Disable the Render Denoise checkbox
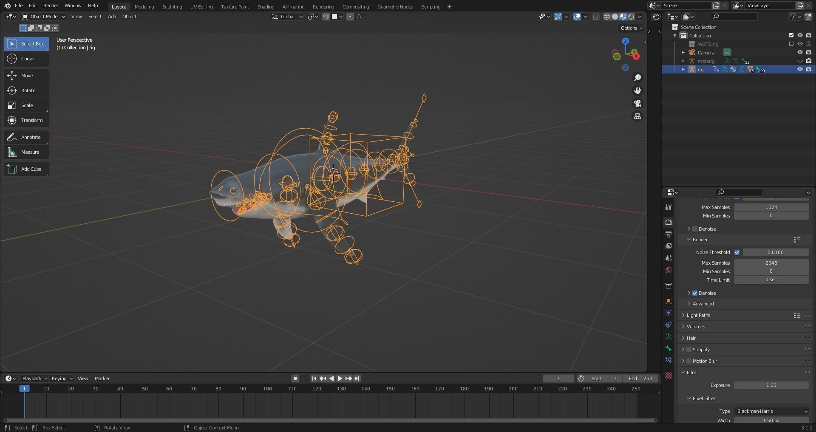Viewport: 816px width, 432px height. click(695, 293)
